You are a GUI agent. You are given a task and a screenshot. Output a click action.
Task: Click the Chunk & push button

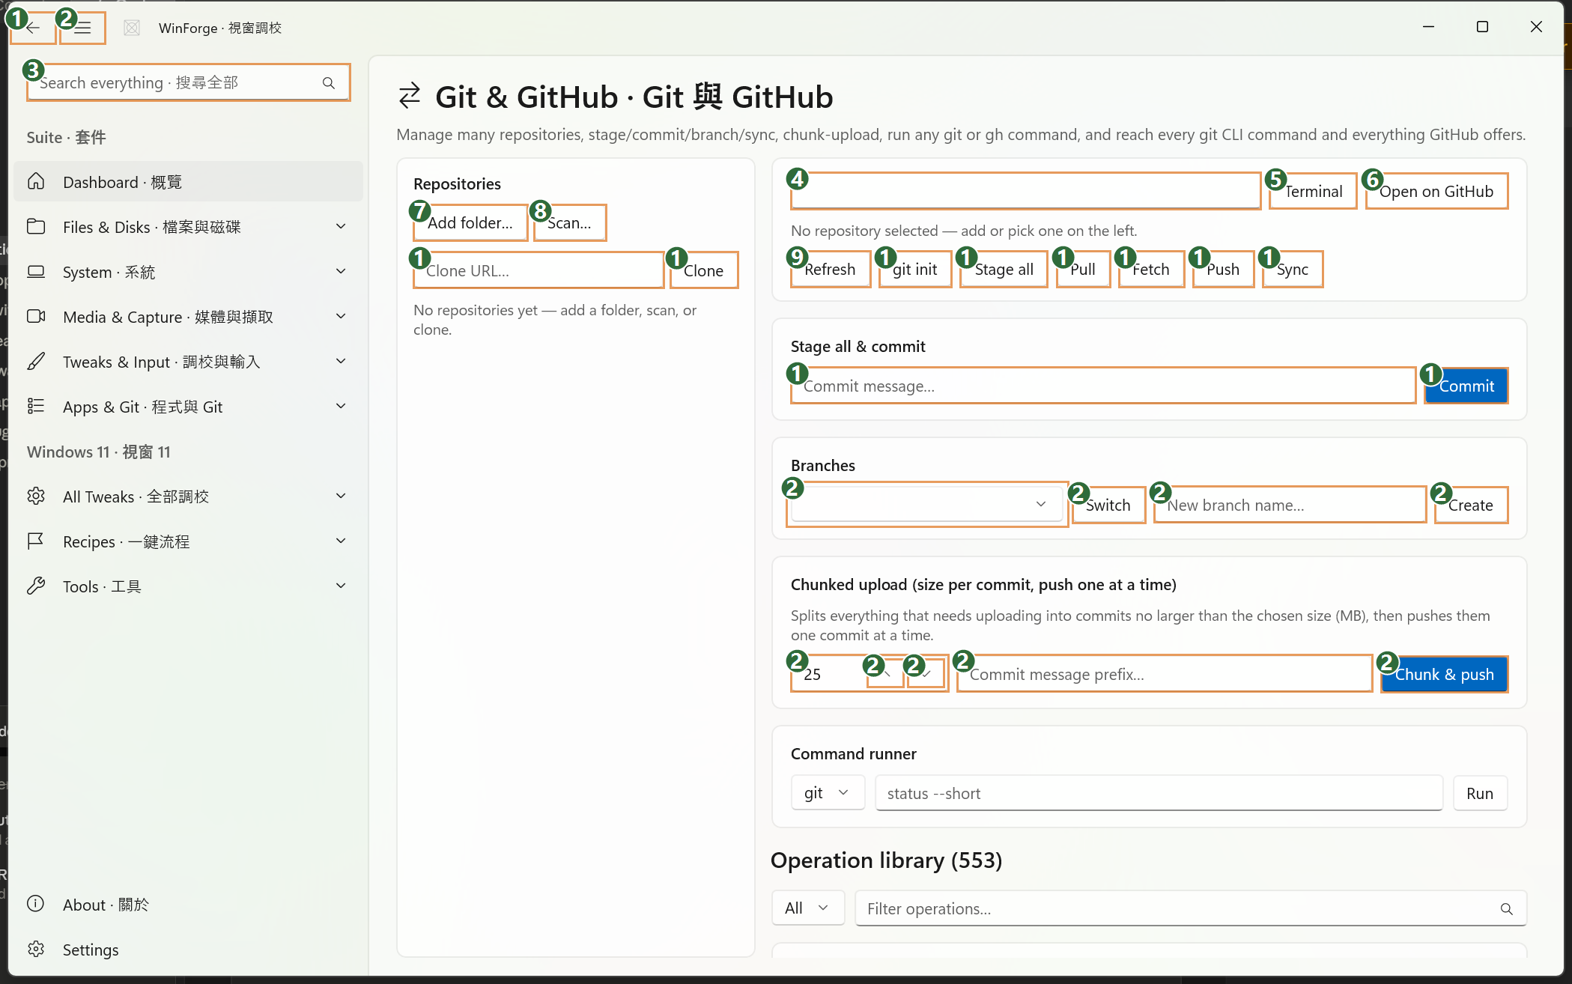coord(1444,674)
